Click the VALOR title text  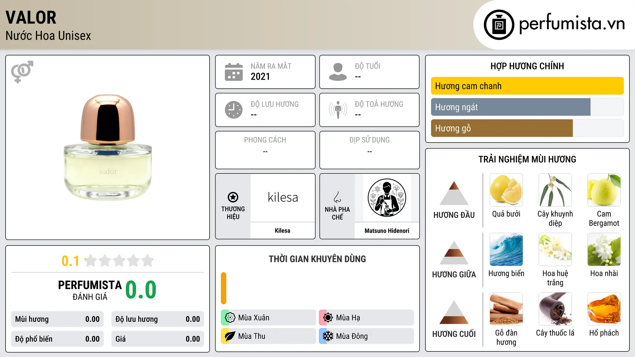tap(31, 17)
